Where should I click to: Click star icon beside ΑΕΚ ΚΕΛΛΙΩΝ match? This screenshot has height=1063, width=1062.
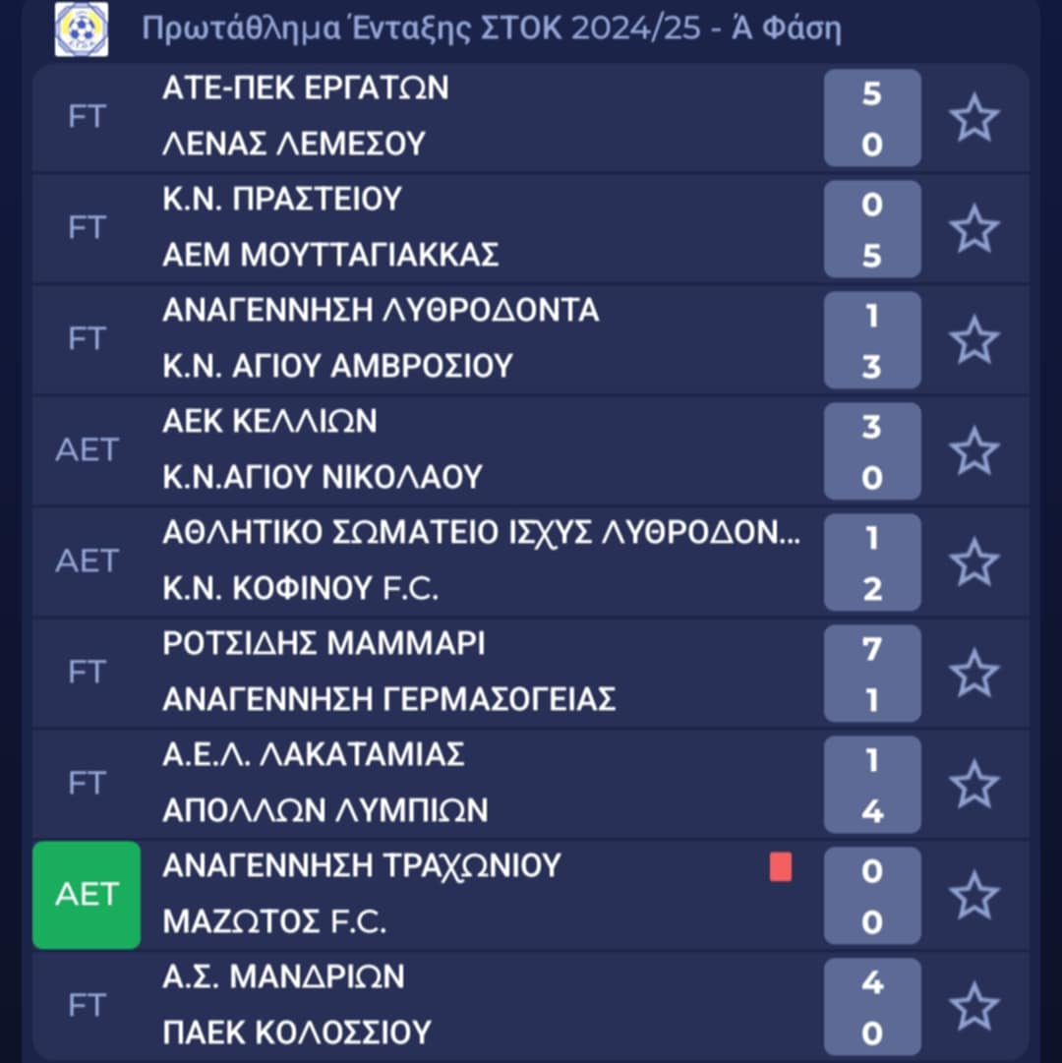(973, 451)
